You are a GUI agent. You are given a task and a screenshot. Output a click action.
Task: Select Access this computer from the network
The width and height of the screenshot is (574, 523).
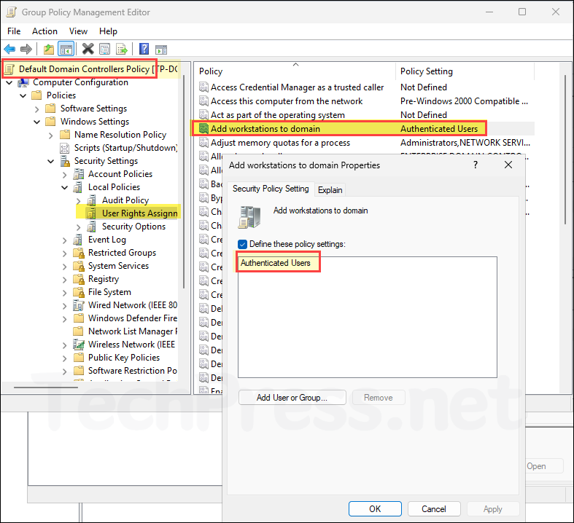pos(287,101)
